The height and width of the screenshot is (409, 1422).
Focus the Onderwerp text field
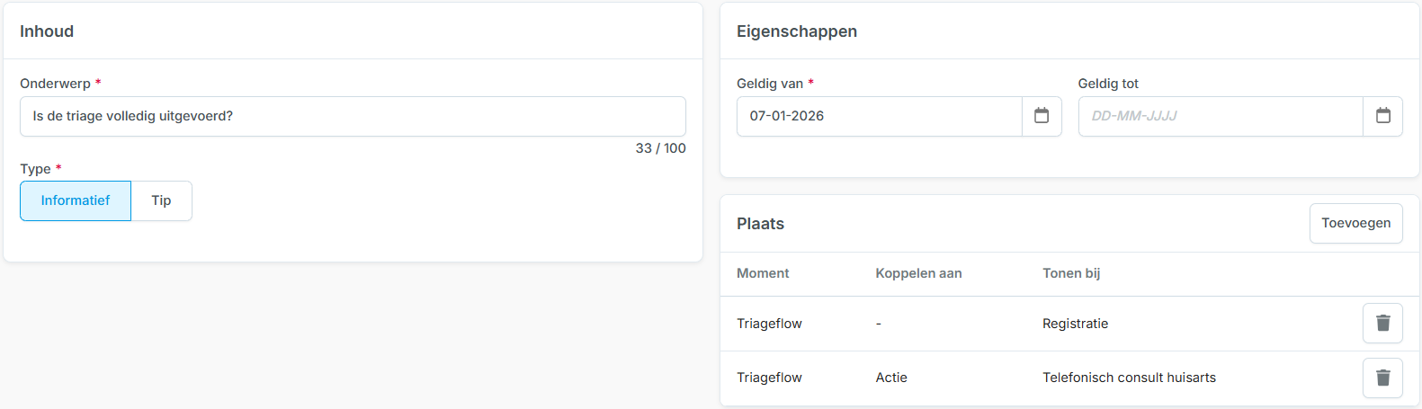click(353, 116)
